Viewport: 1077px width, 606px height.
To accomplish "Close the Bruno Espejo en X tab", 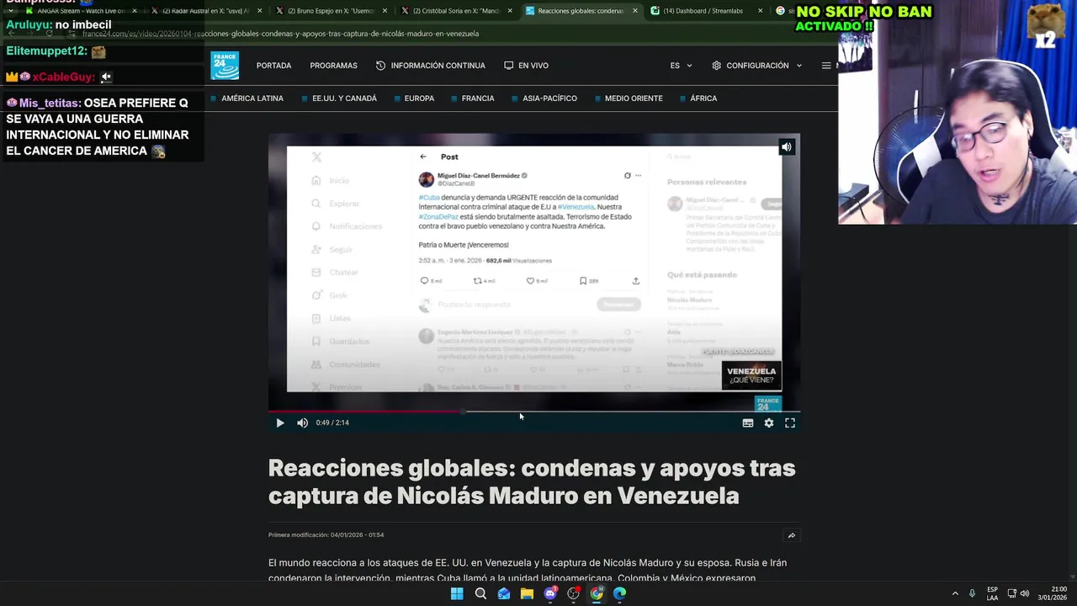I will pyautogui.click(x=385, y=11).
